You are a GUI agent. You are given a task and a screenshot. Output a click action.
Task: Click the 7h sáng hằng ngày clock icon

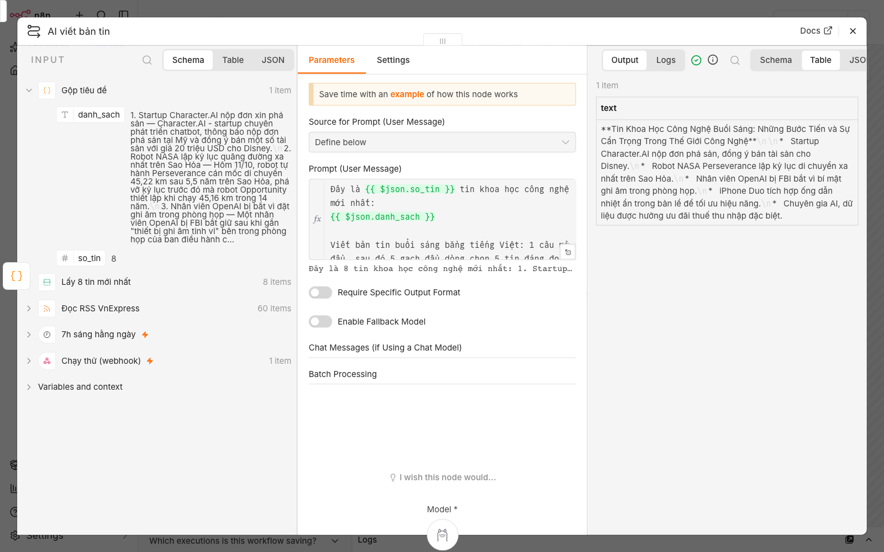coord(47,335)
